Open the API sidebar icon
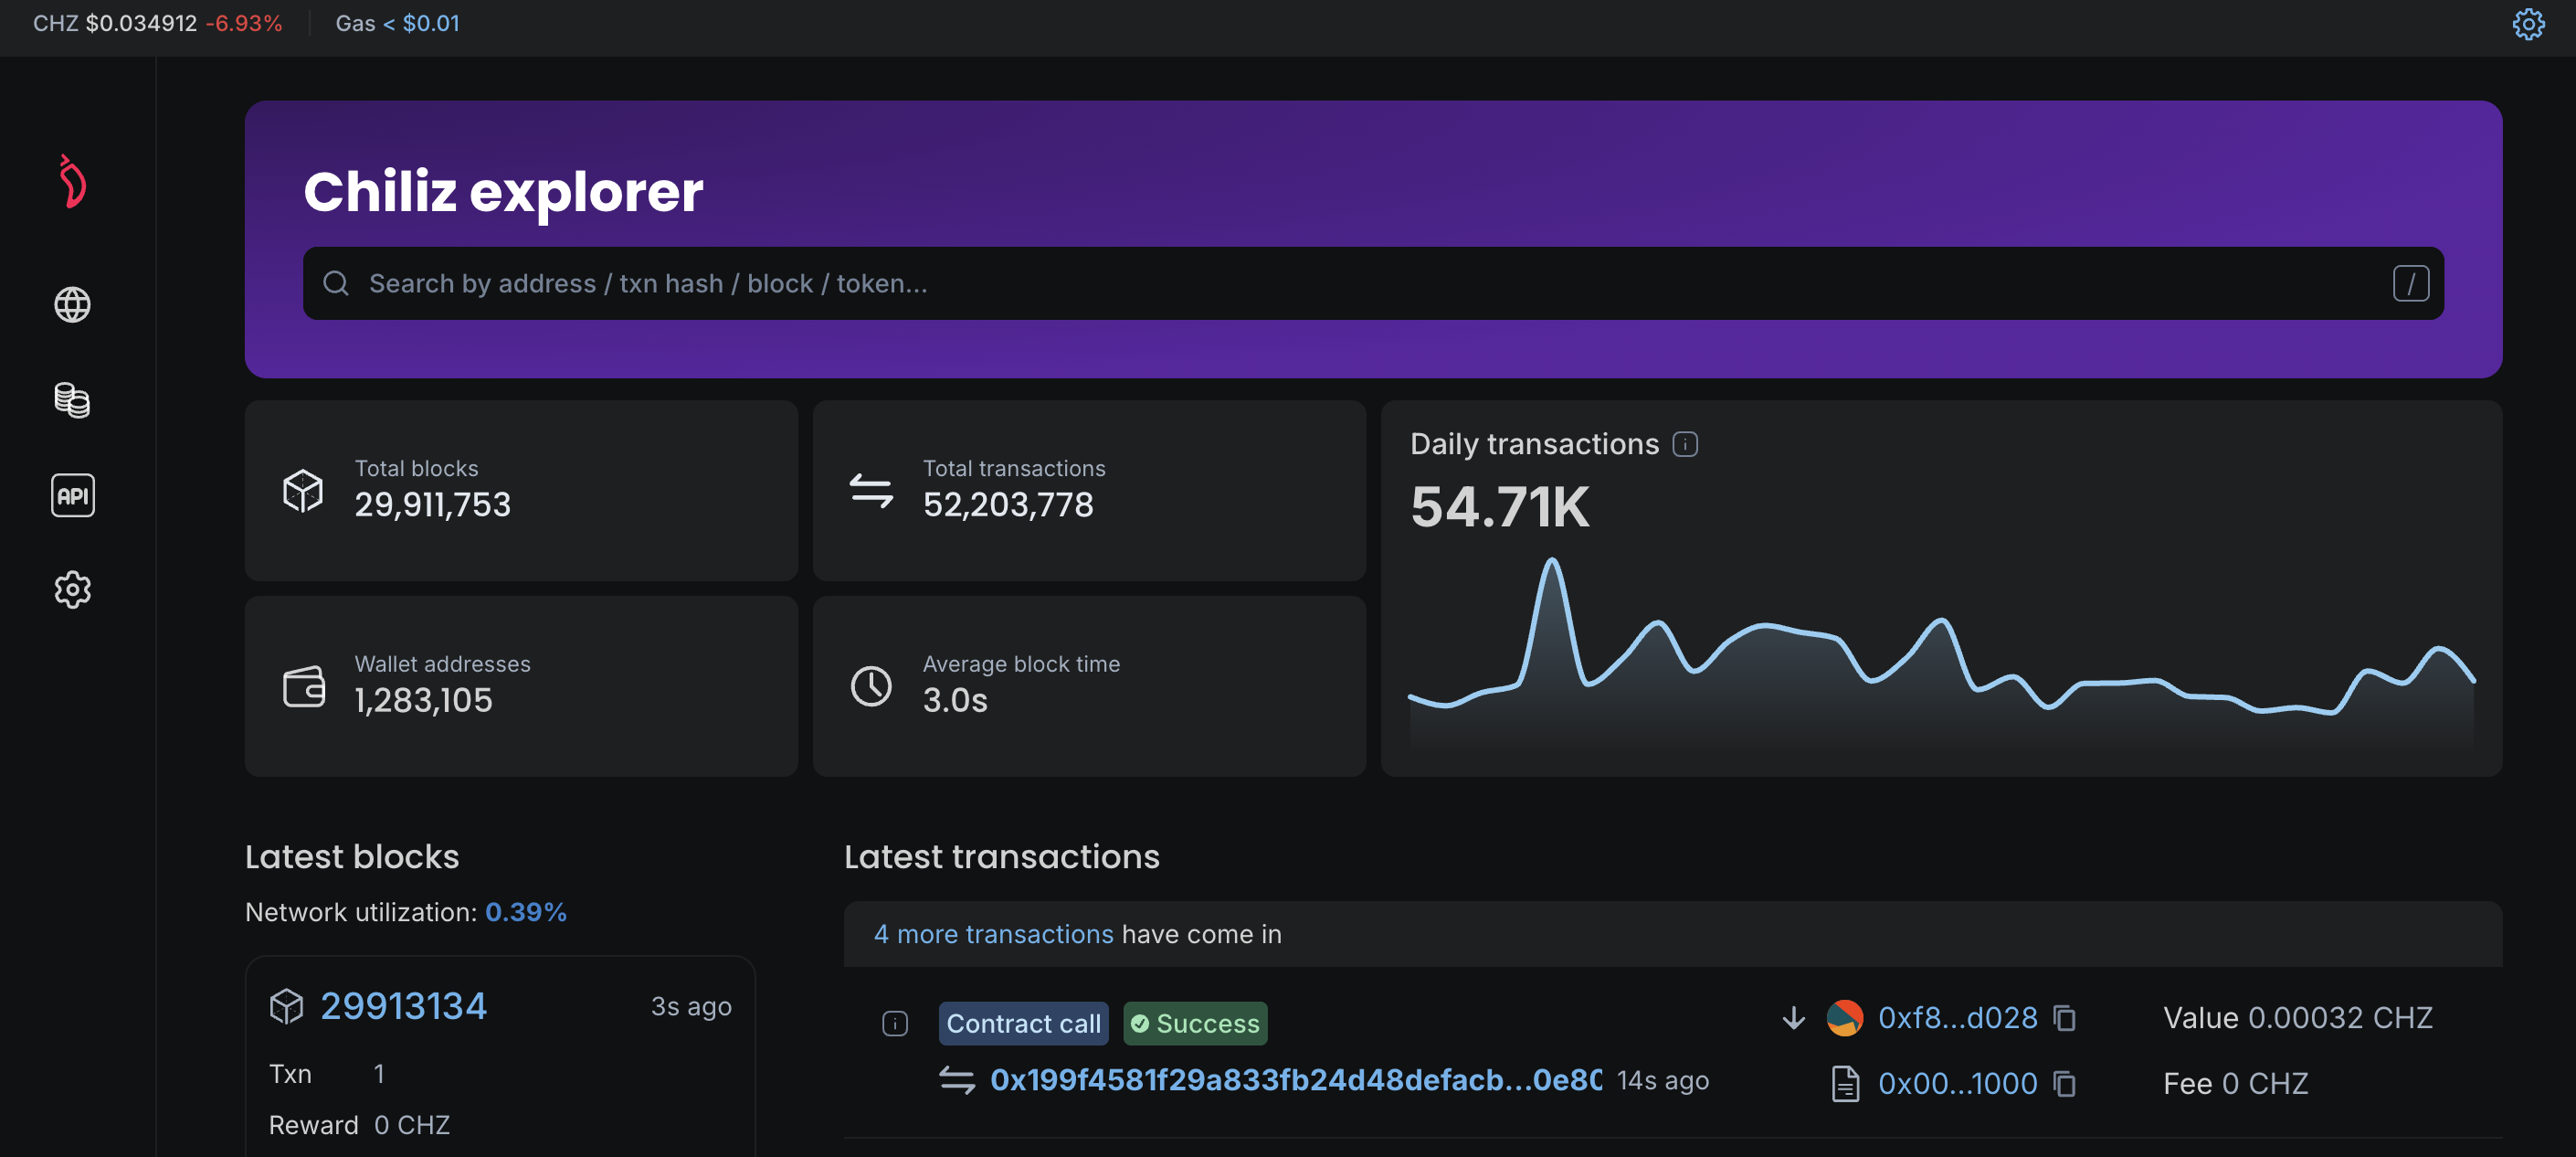Image resolution: width=2576 pixels, height=1157 pixels. pyautogui.click(x=72, y=495)
